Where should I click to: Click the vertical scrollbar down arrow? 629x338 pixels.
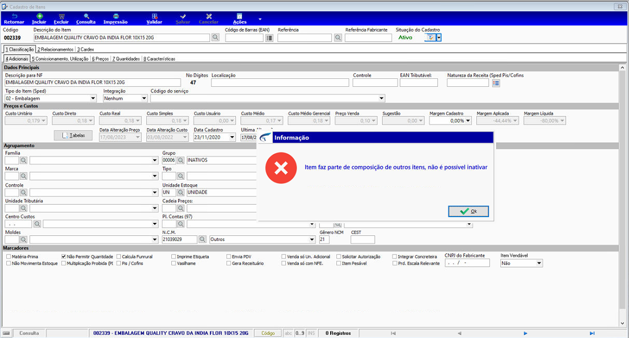(x=622, y=324)
